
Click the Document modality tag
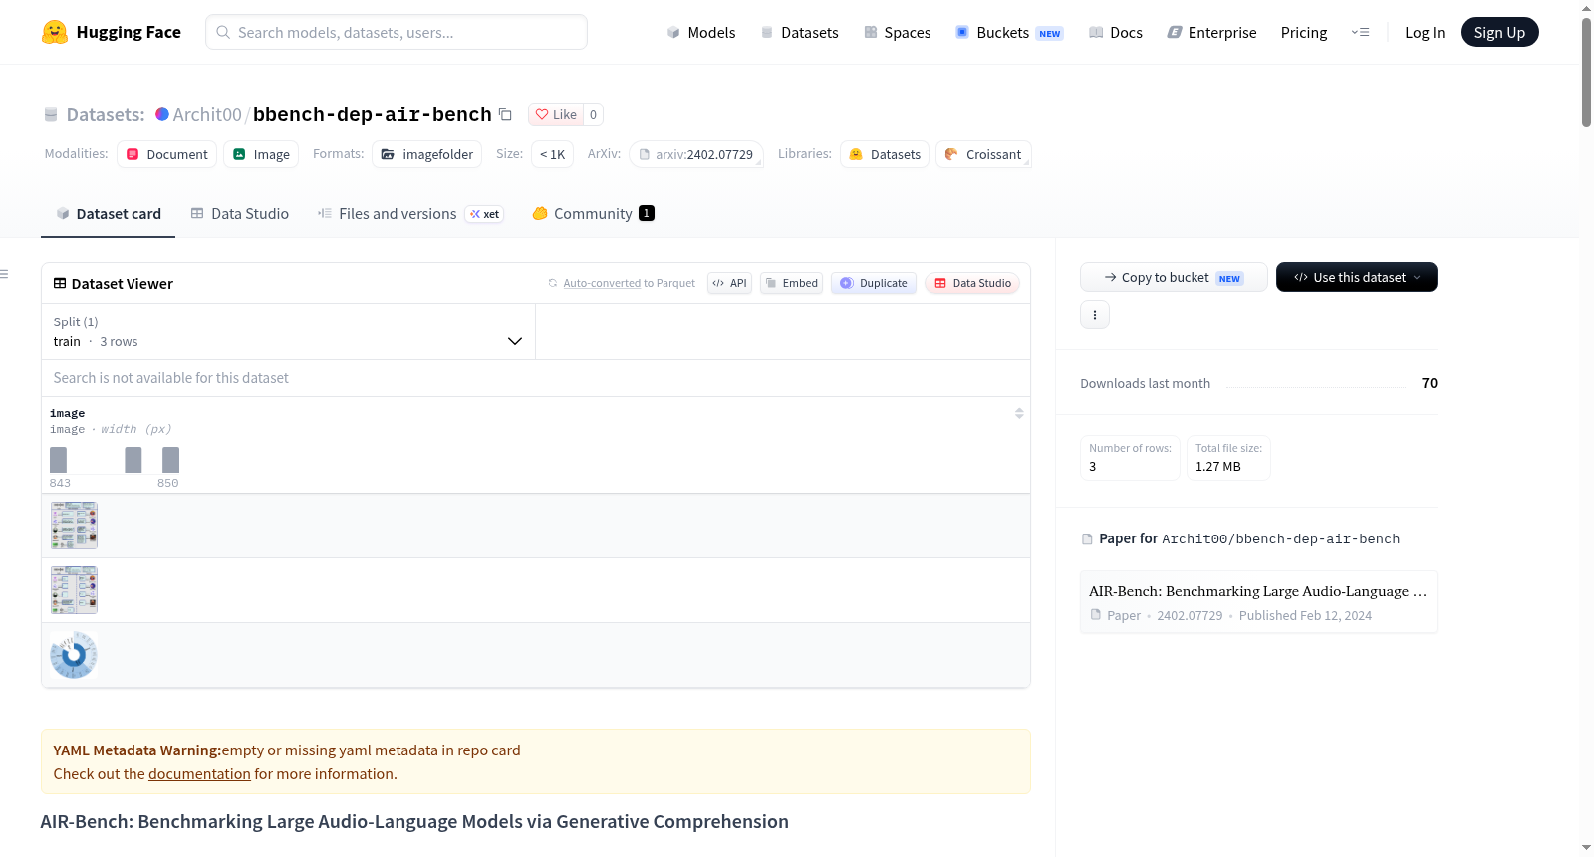tap(167, 154)
